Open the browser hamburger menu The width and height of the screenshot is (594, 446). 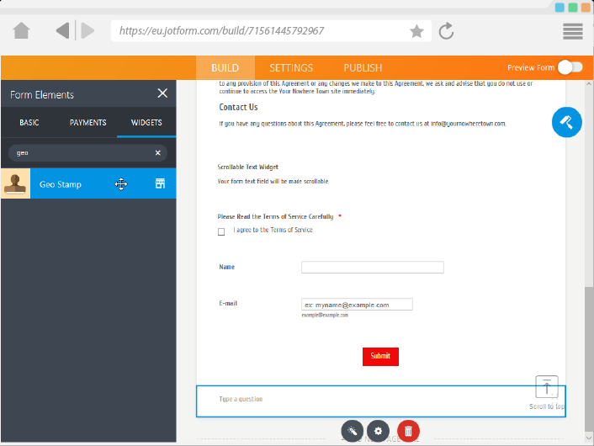pyautogui.click(x=573, y=31)
